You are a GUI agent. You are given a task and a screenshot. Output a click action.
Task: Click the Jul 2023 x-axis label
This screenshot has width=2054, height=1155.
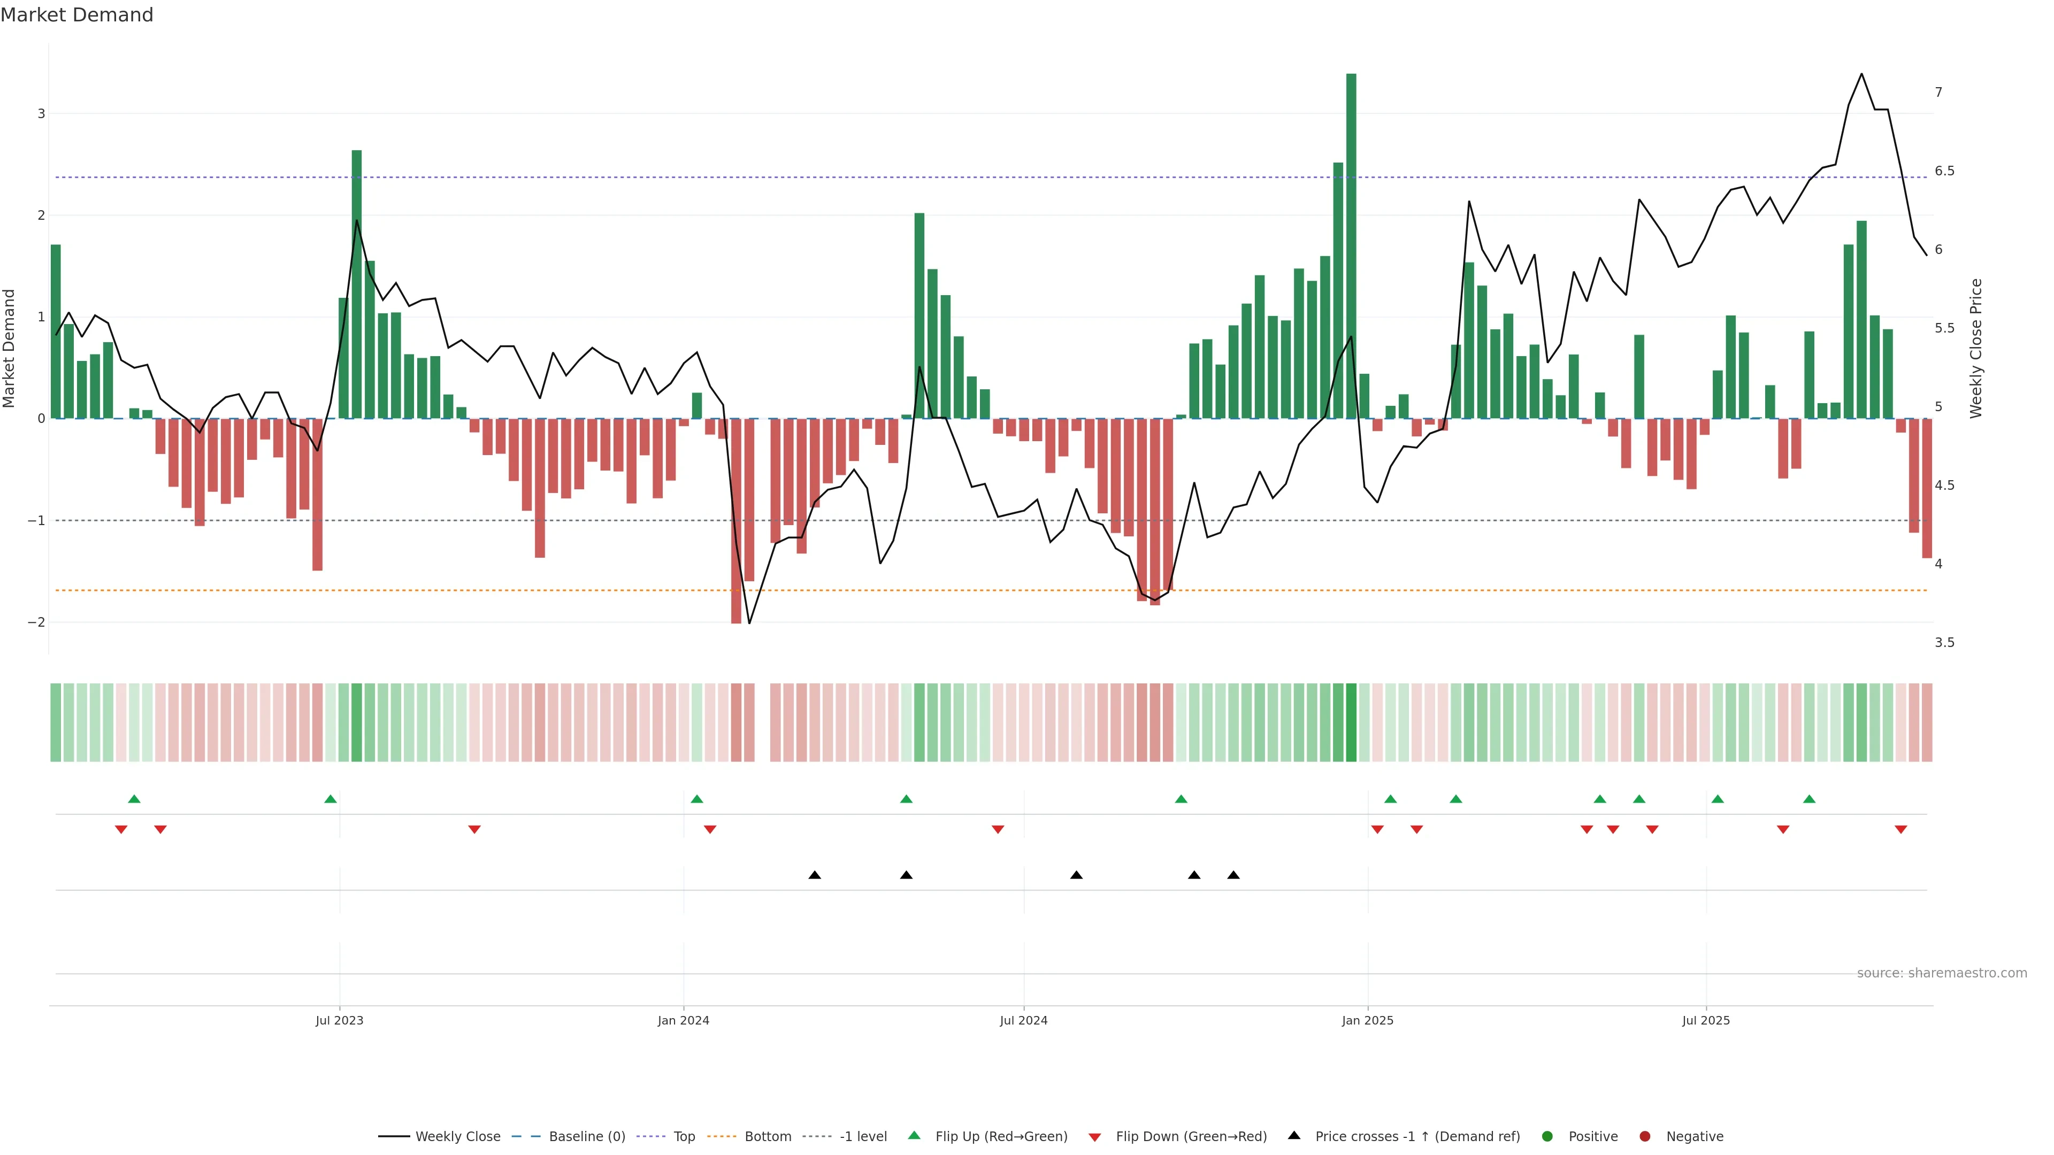pyautogui.click(x=339, y=1021)
